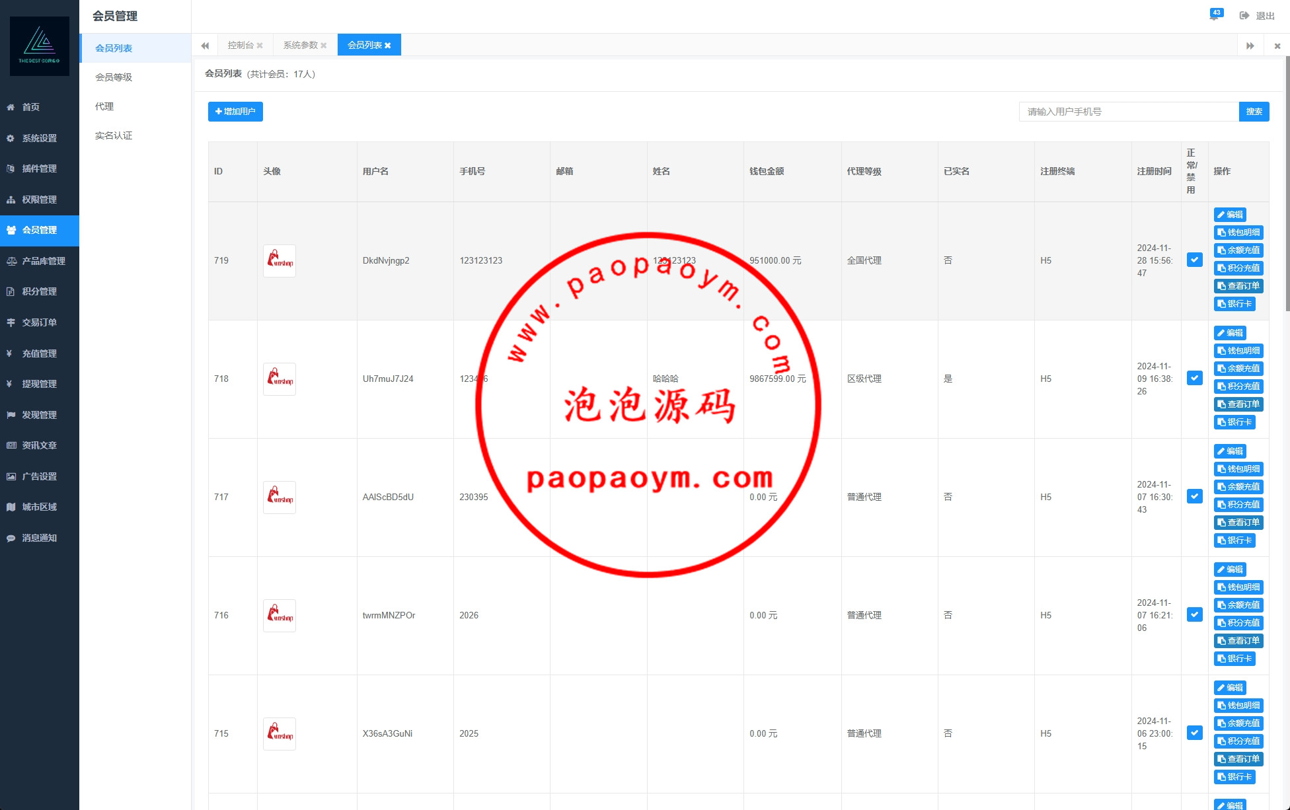Toggle enabled checkbox for member 715
The height and width of the screenshot is (810, 1290).
[1195, 733]
